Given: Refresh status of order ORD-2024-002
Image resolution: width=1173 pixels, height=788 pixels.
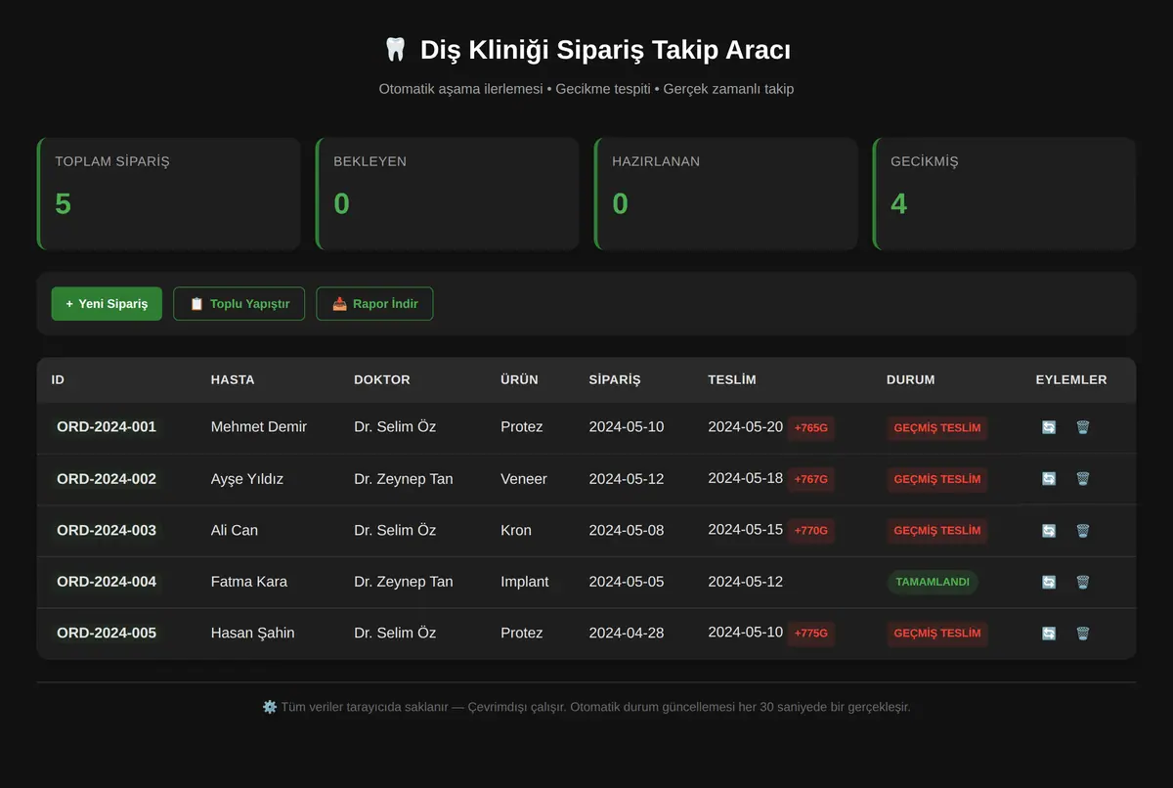Looking at the screenshot, I should 1049,479.
